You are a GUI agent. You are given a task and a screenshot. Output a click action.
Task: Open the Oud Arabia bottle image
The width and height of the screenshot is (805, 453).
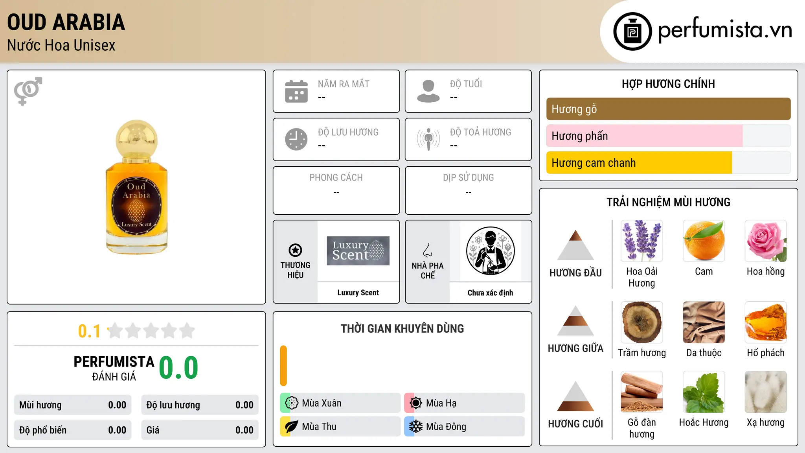pyautogui.click(x=136, y=187)
